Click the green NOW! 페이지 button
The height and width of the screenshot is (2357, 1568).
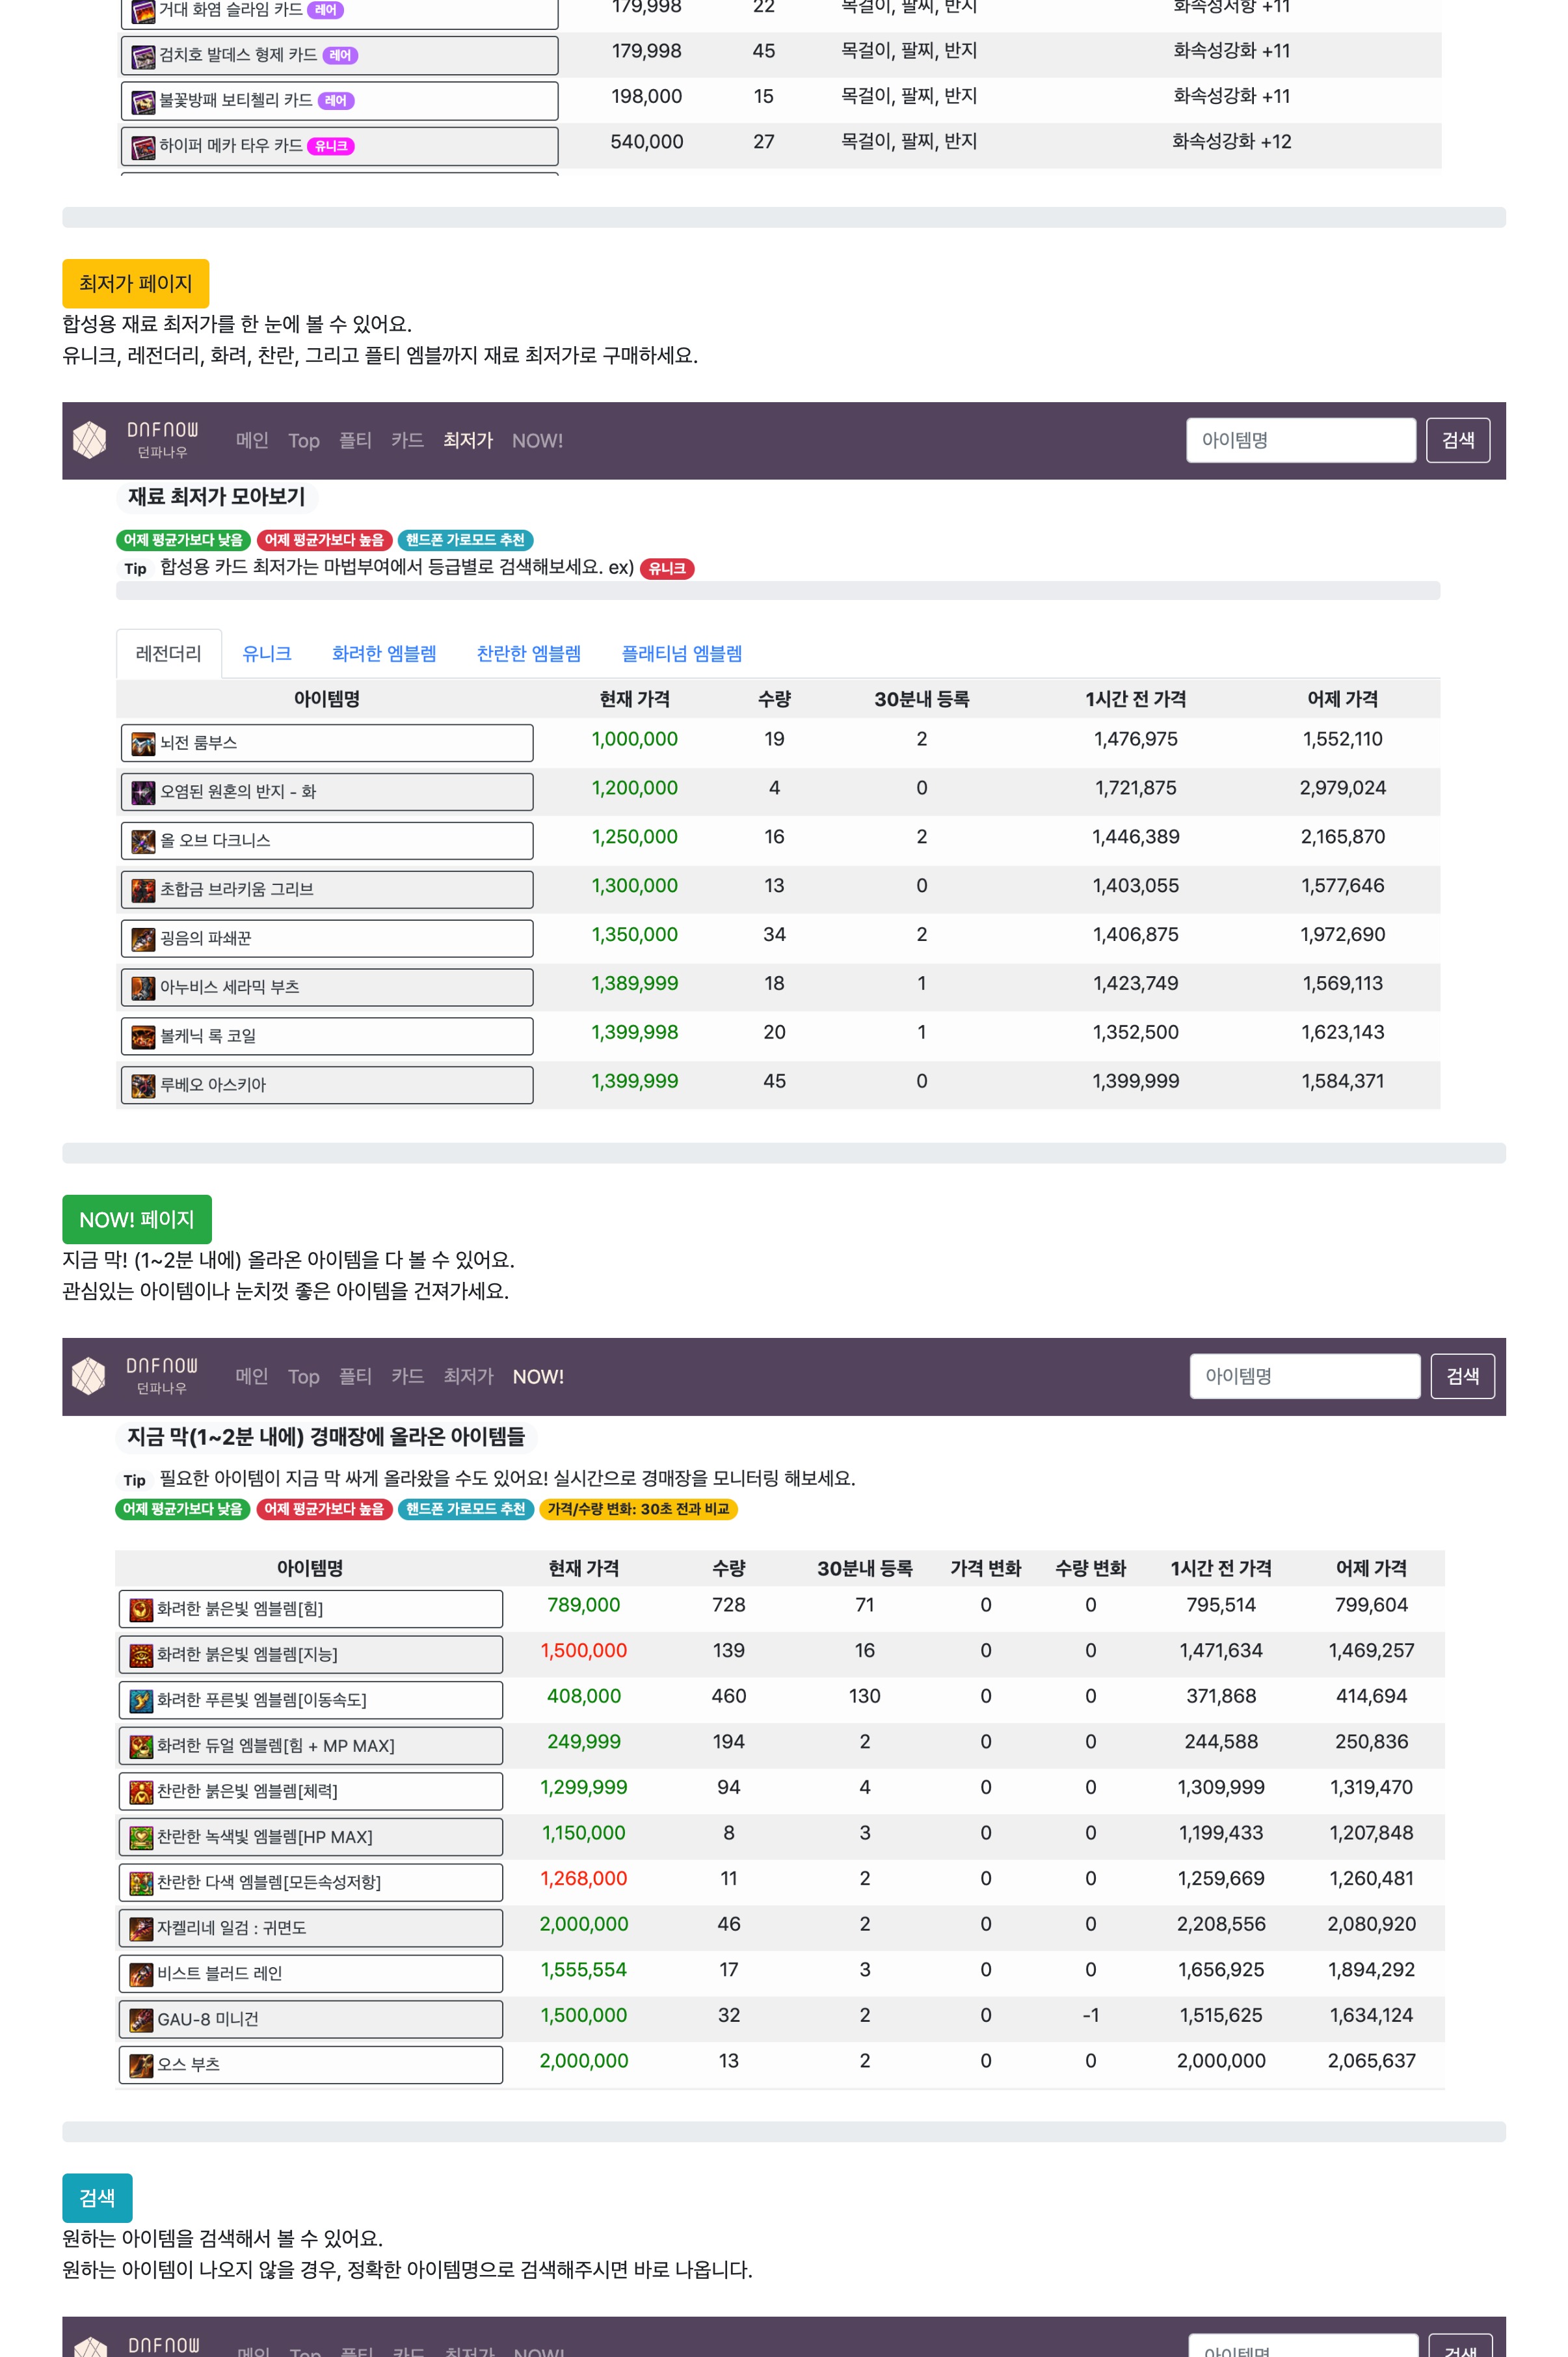pos(136,1219)
